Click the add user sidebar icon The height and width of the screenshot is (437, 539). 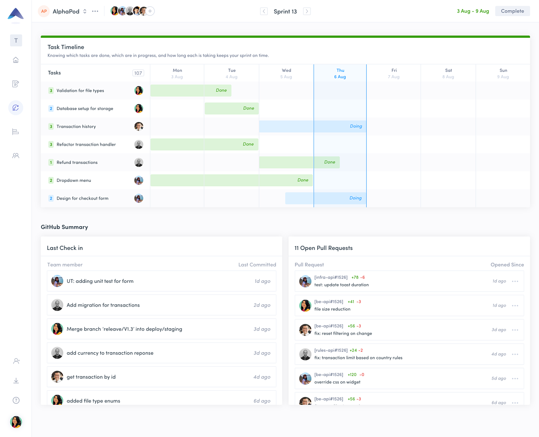point(16,361)
